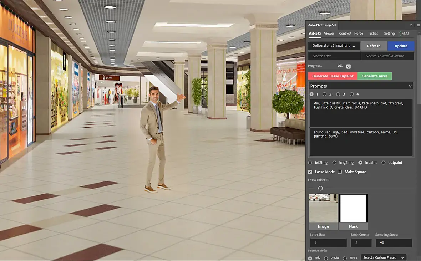The height and width of the screenshot is (261, 421).
Task: Enable the Make Square checkbox
Action: click(340, 172)
